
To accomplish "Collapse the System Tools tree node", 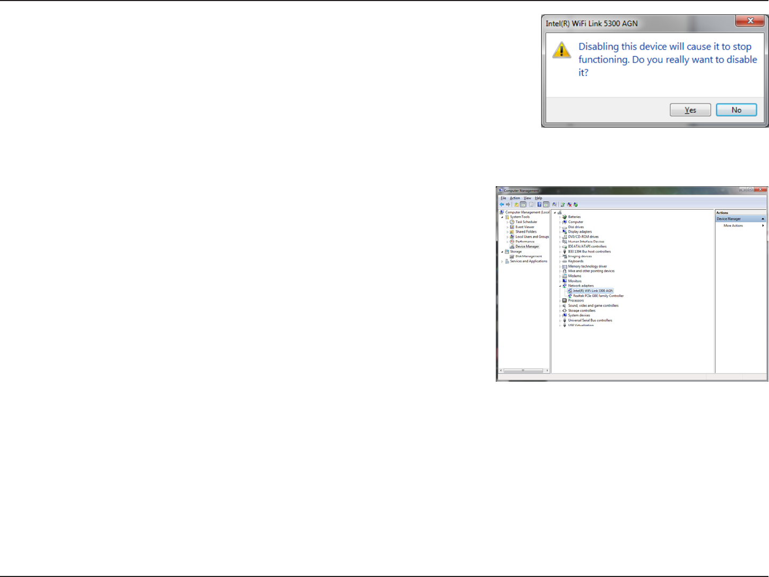I will point(502,217).
